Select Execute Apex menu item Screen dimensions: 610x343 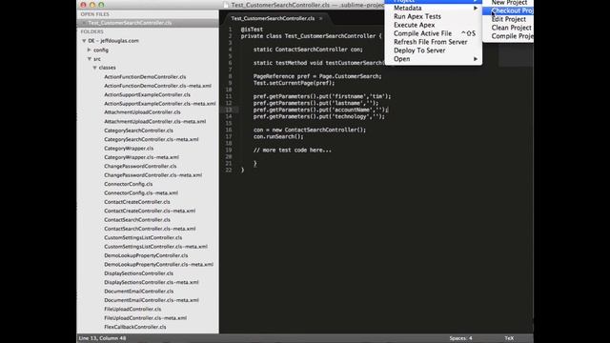pos(433,25)
